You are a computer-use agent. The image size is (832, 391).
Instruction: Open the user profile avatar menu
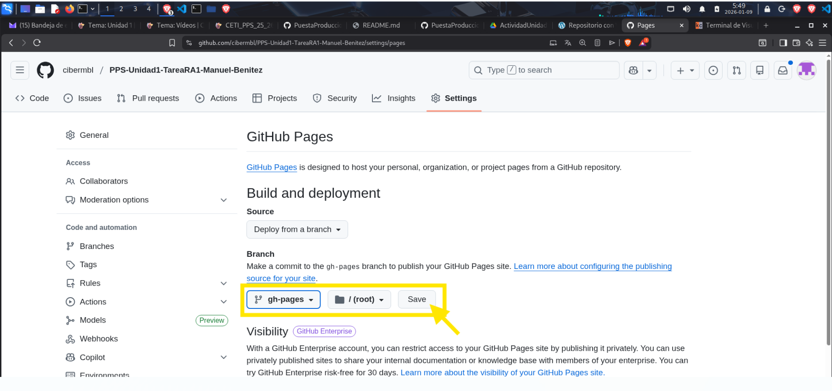pyautogui.click(x=807, y=70)
